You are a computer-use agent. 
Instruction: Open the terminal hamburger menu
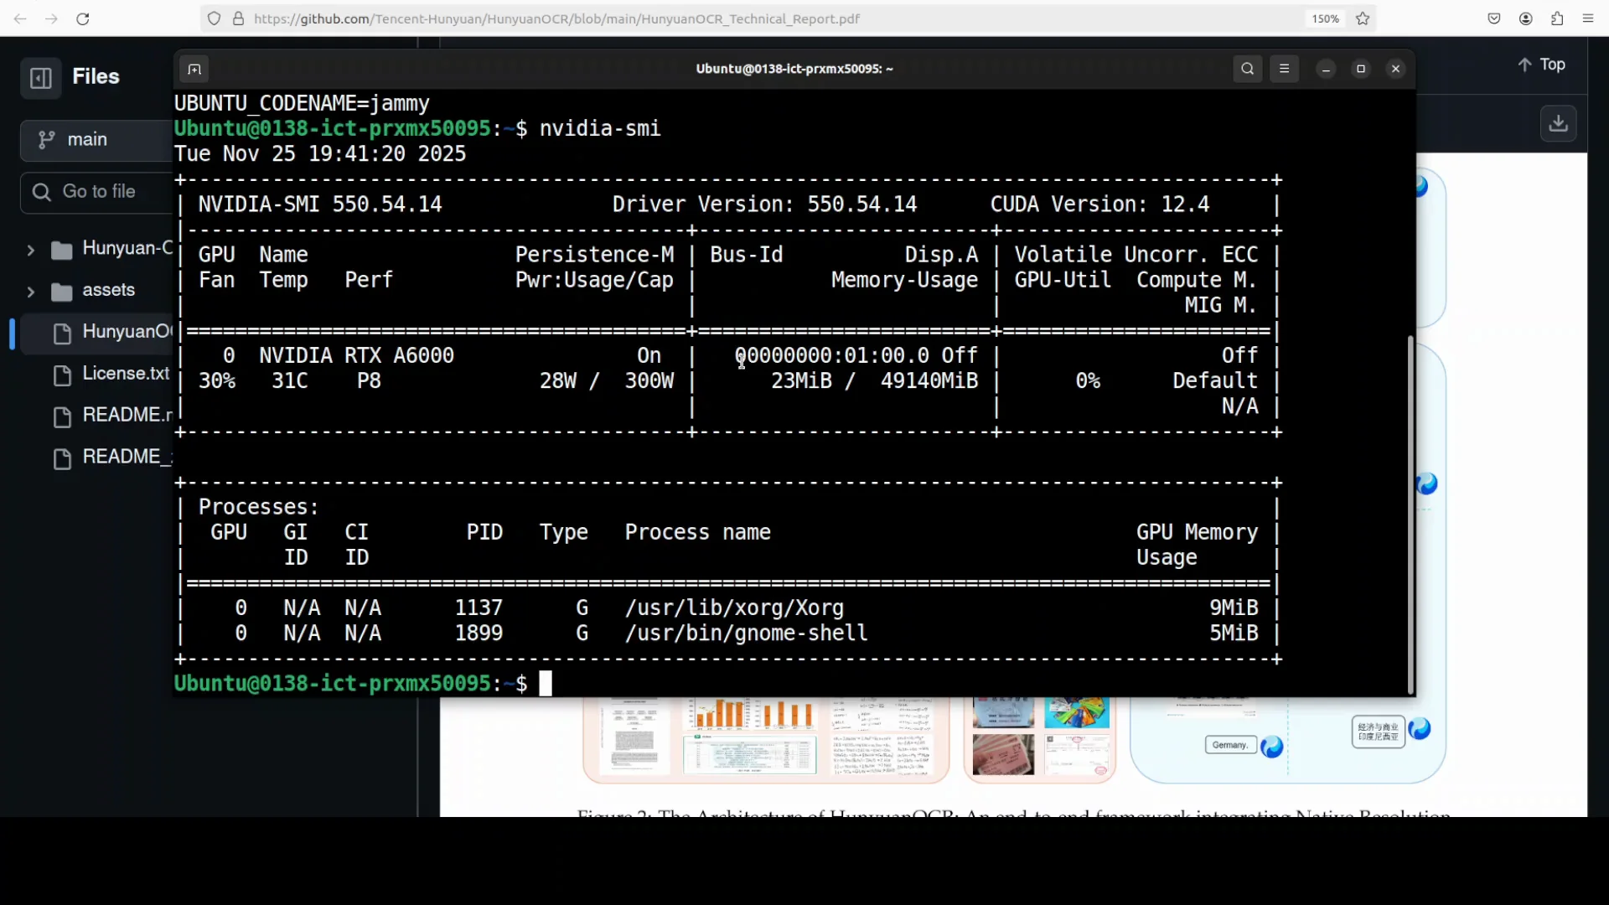tap(1285, 69)
